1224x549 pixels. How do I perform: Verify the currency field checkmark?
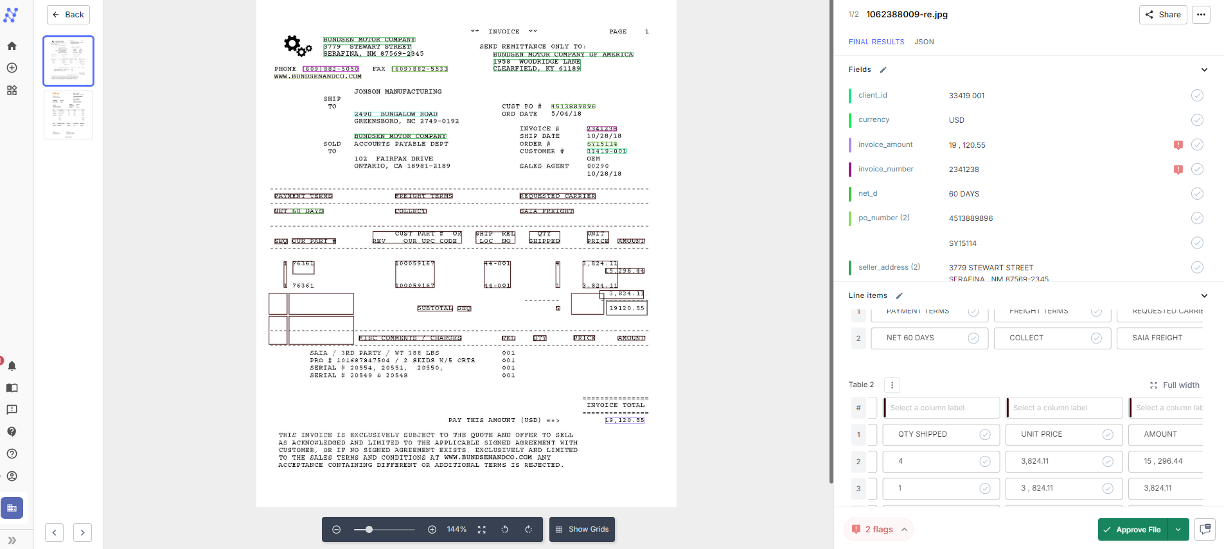(x=1197, y=120)
